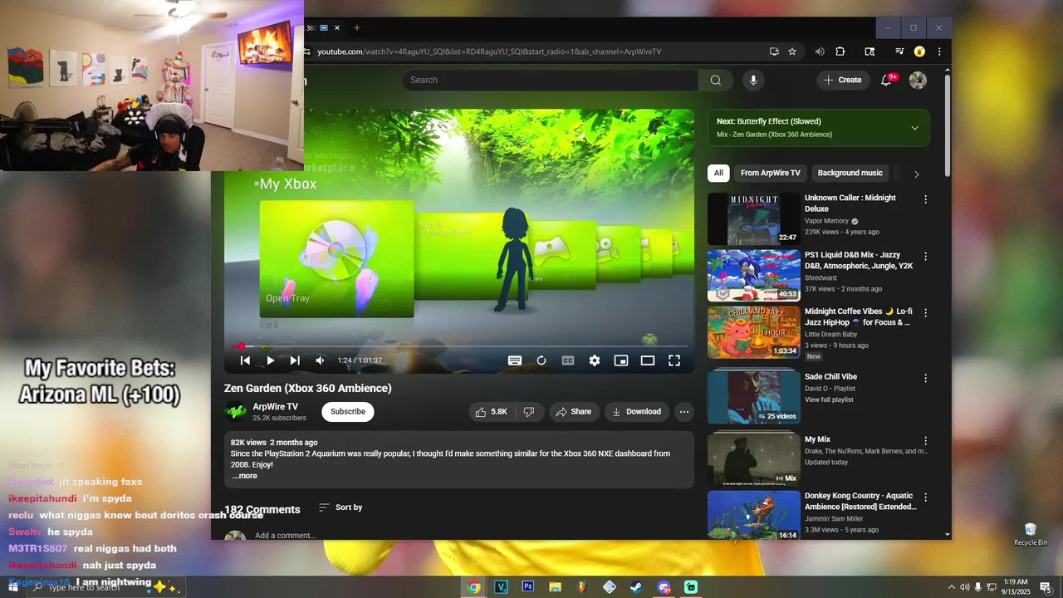Screen dimensions: 1063x598
Task: Open Chrome profile avatar
Action: coord(919,51)
